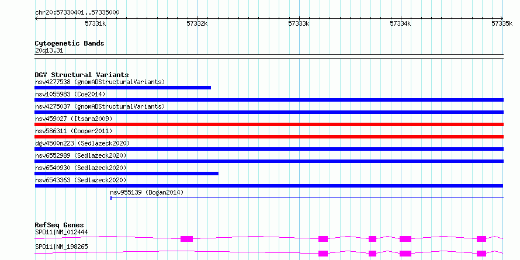
Task: Click the 57332k ruler tick label
Action: tap(197, 23)
